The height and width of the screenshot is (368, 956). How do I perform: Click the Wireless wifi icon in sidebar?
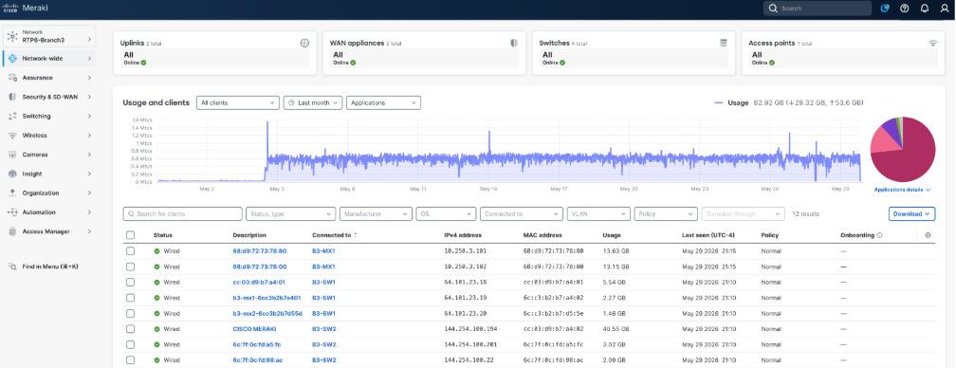pyautogui.click(x=12, y=136)
